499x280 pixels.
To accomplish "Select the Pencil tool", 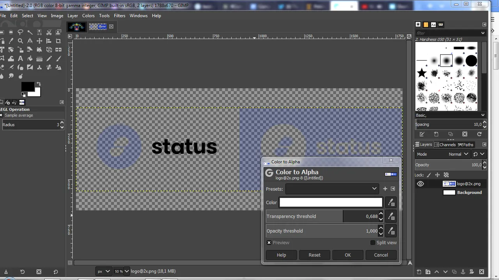I will pyautogui.click(x=49, y=58).
